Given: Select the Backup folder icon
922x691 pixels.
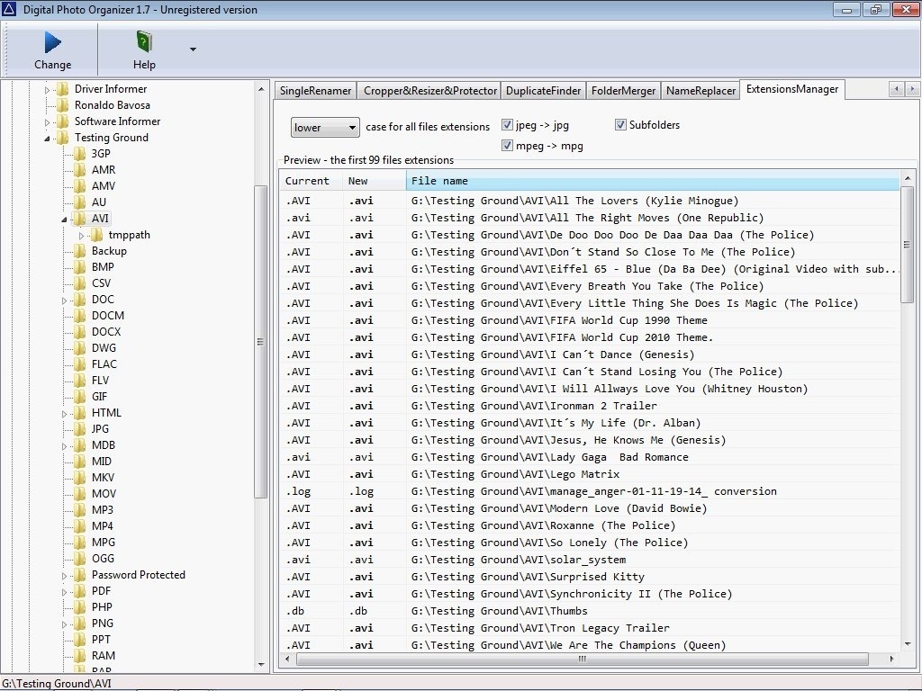Looking at the screenshot, I should pos(80,251).
